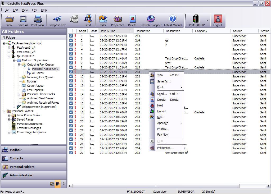
Task: Uncheck the checkbox for fax row 1
Action: pos(71,36)
